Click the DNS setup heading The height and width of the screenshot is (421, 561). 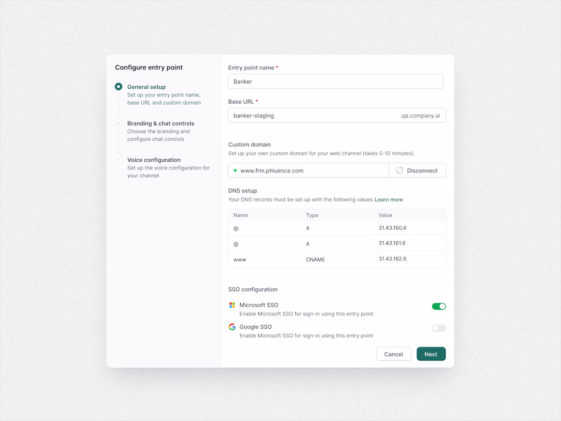pos(243,191)
